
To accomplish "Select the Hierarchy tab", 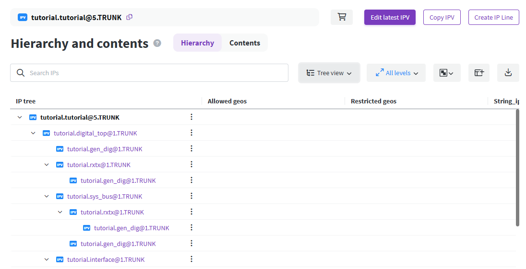I will coord(197,43).
